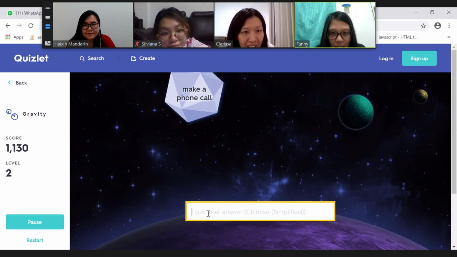Viewport: 457px width, 257px height.
Task: Reload the page
Action: click(x=31, y=26)
